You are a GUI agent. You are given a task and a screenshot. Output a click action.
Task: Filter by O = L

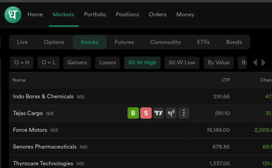[49, 62]
